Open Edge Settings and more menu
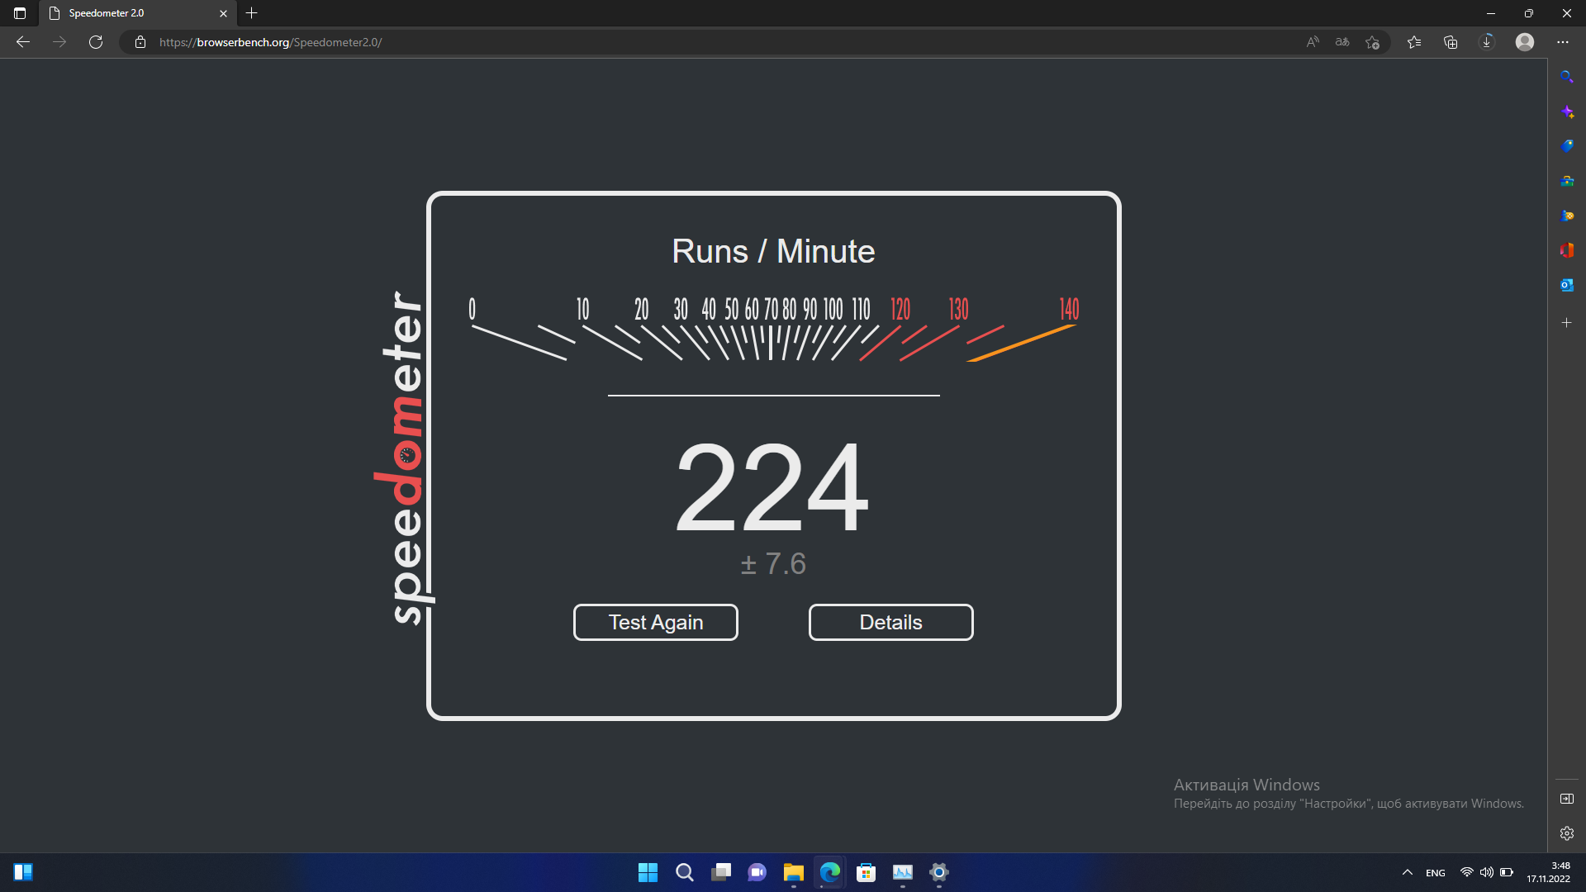The image size is (1586, 892). 1563,42
